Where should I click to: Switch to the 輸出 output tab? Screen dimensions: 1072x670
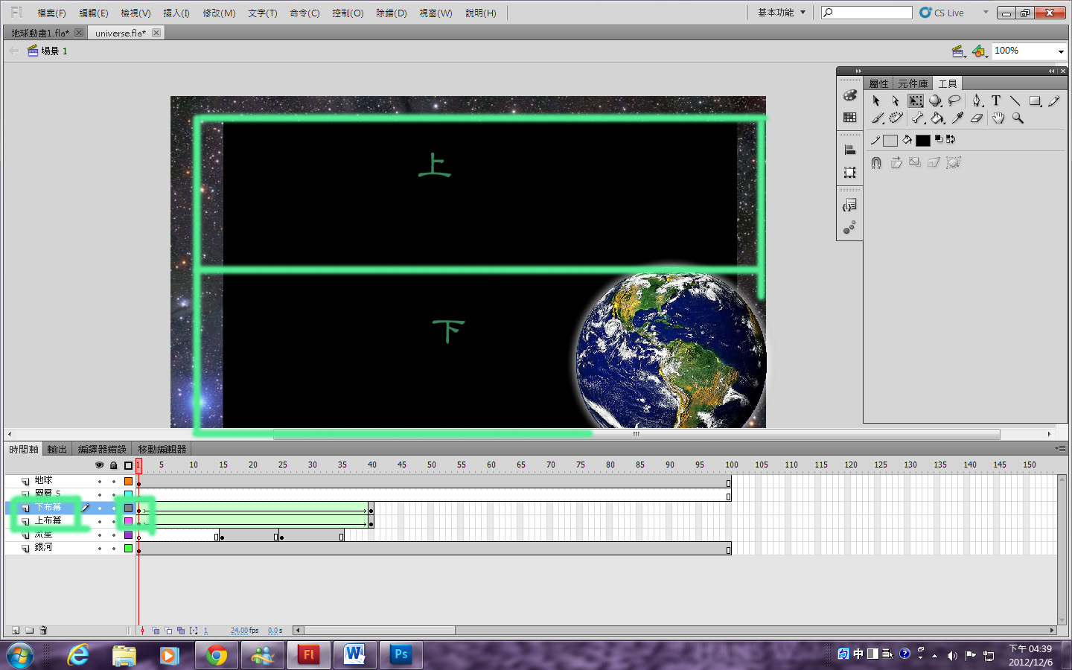tap(57, 449)
